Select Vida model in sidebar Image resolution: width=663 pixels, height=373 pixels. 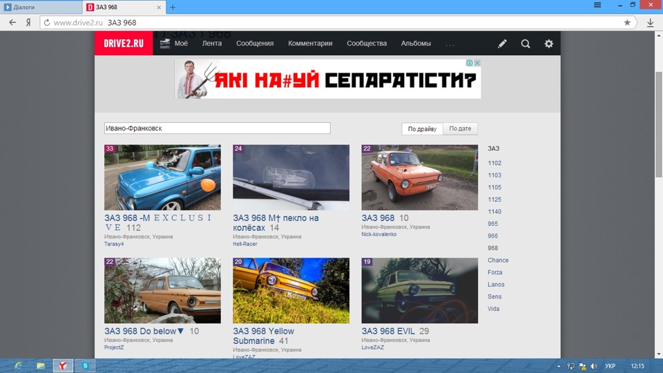point(493,309)
